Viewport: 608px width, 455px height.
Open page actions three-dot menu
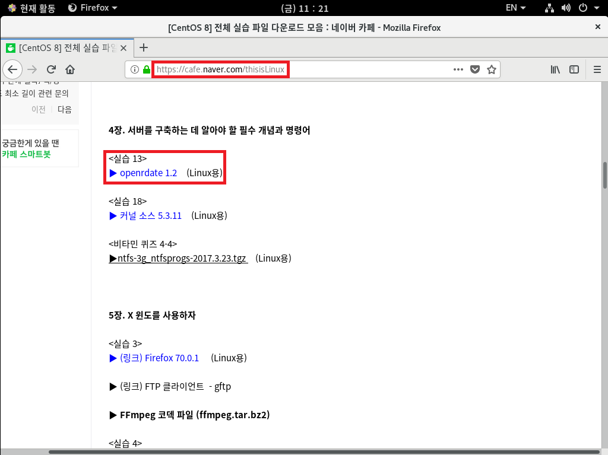[458, 69]
